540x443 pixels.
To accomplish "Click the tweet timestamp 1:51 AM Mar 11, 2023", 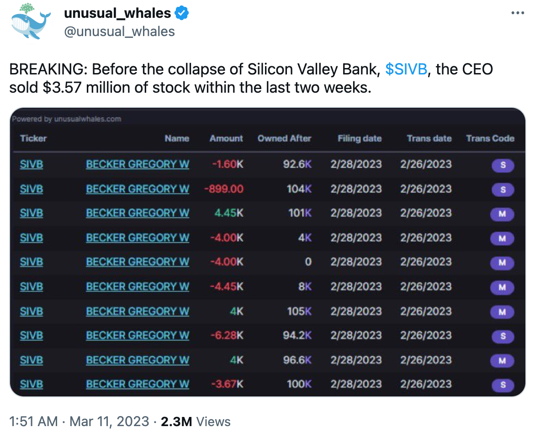I will coord(79,422).
